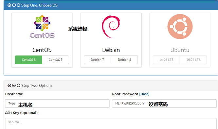Screen dimensions: 218x129
Task: Click the CentOS name label
Action: [x=42, y=50]
